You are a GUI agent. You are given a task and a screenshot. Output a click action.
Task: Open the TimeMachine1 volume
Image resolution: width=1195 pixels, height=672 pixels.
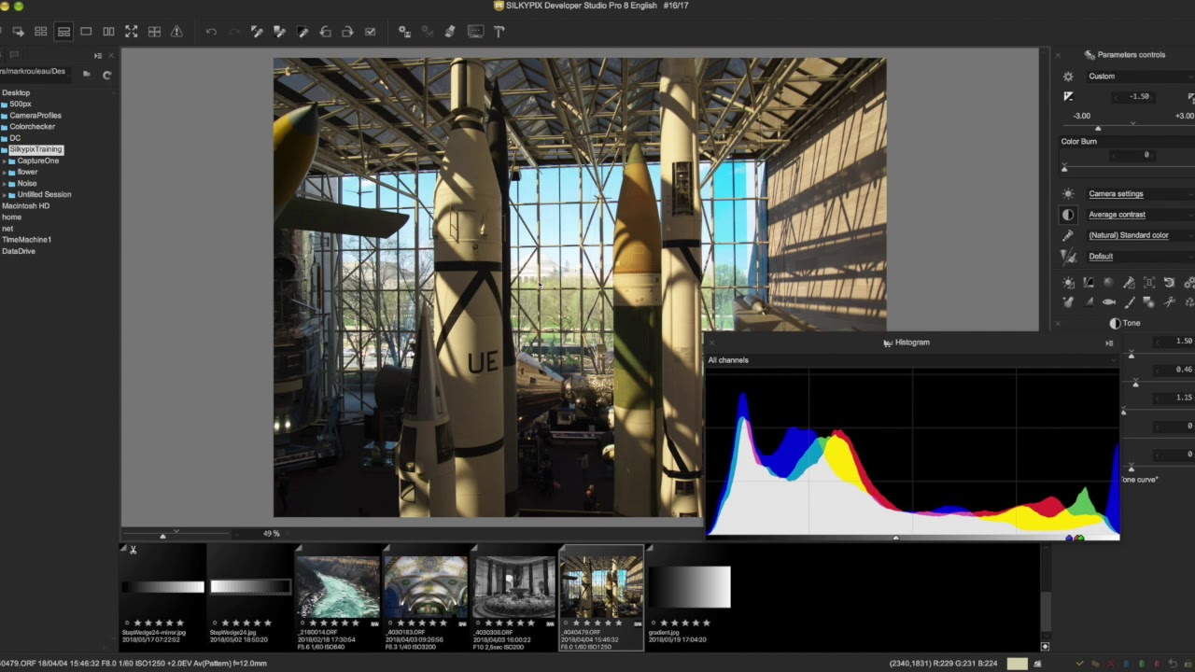(26, 240)
